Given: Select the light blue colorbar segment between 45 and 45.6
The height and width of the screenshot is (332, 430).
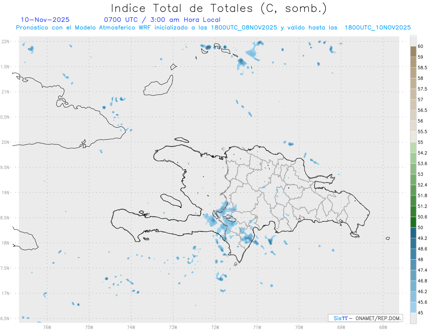Looking at the screenshot, I should click(413, 308).
